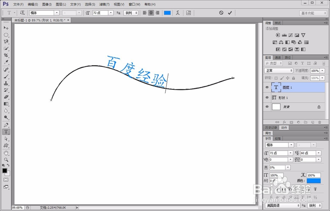Click the text color swatch in options bar
Screen dimensions: 330x211
click(x=167, y=13)
